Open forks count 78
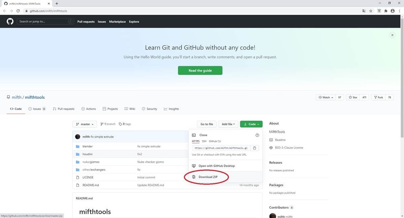The image size is (404, 218). [389, 97]
